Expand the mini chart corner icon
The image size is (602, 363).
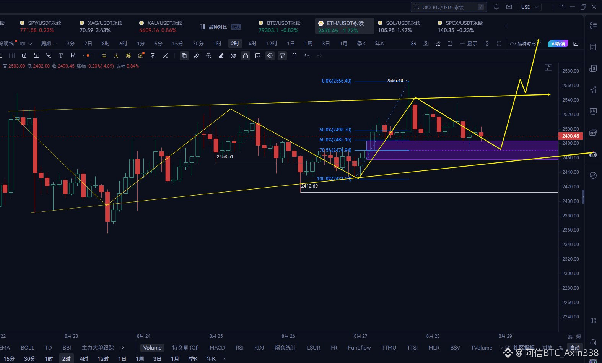click(548, 68)
